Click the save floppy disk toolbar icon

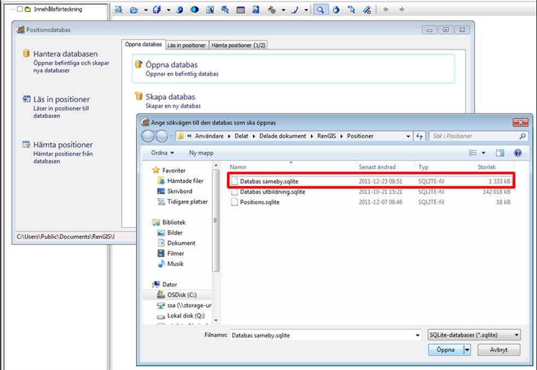pos(157,10)
